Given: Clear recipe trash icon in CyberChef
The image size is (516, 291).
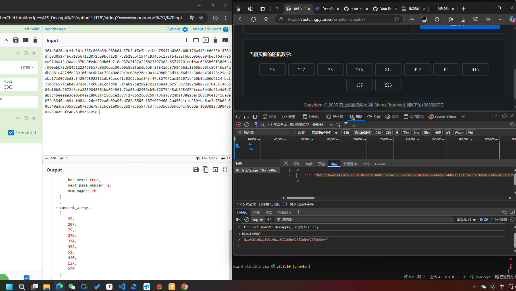Looking at the screenshot, I should (35, 40).
